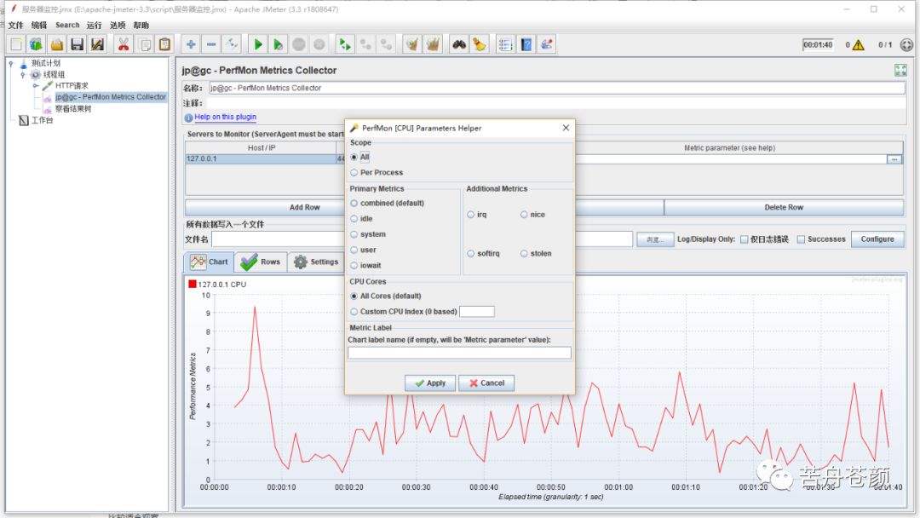
Task: Click the blue plus Expand All icon
Action: point(191,44)
